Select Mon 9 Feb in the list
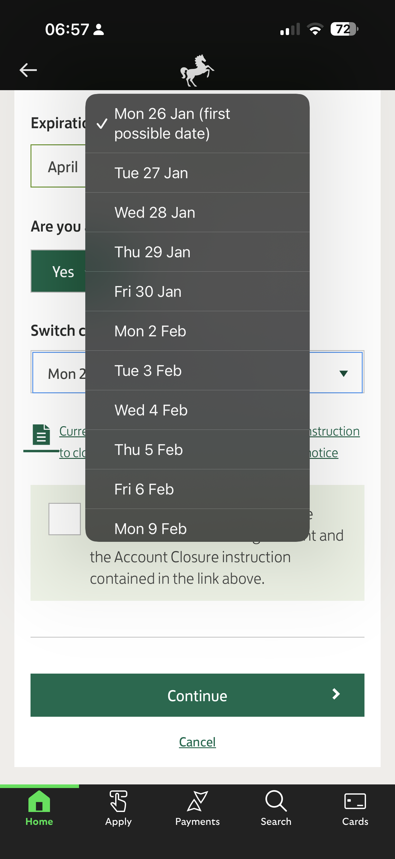 point(197,528)
